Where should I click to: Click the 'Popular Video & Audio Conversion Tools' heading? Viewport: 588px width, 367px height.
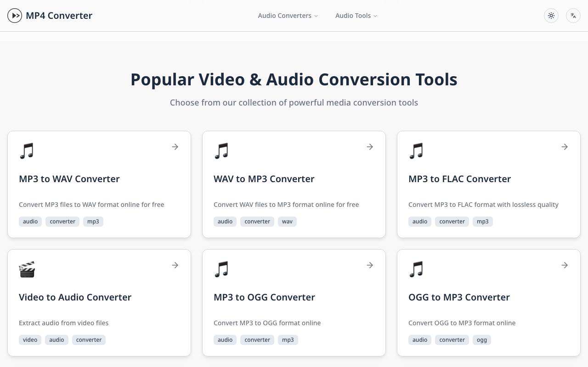pyautogui.click(x=294, y=79)
